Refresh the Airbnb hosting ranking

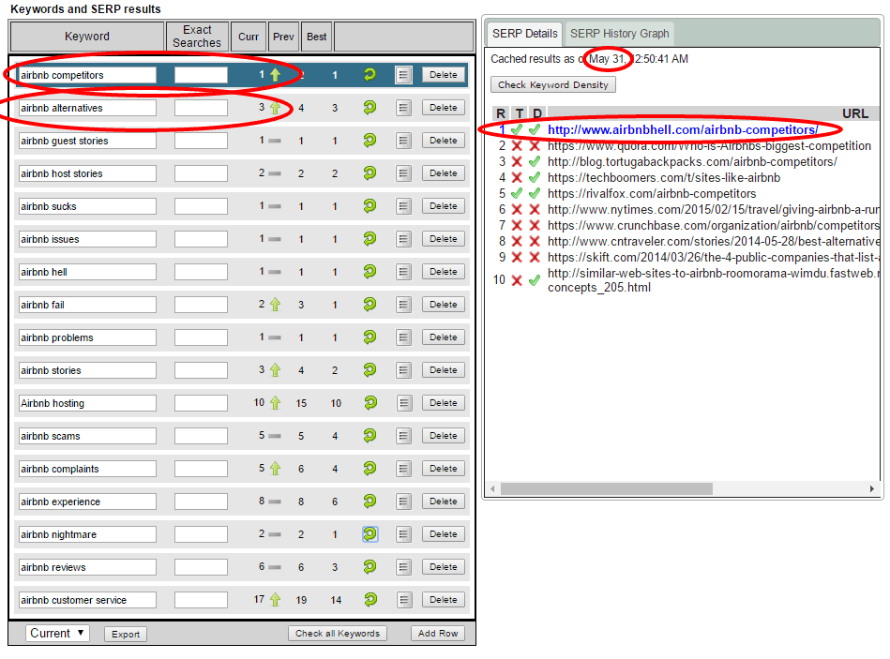tap(370, 403)
